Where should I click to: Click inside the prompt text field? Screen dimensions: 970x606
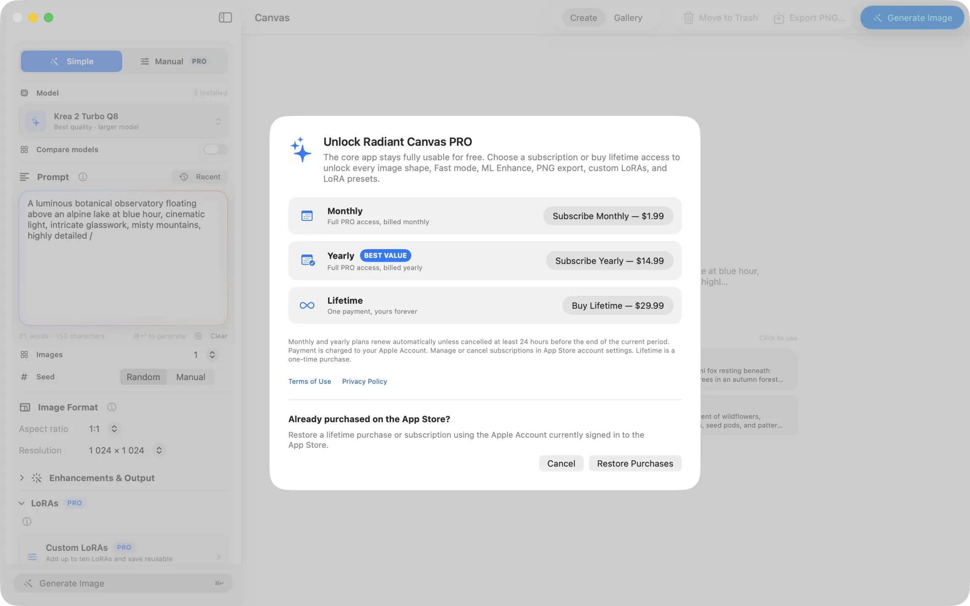coord(123,258)
